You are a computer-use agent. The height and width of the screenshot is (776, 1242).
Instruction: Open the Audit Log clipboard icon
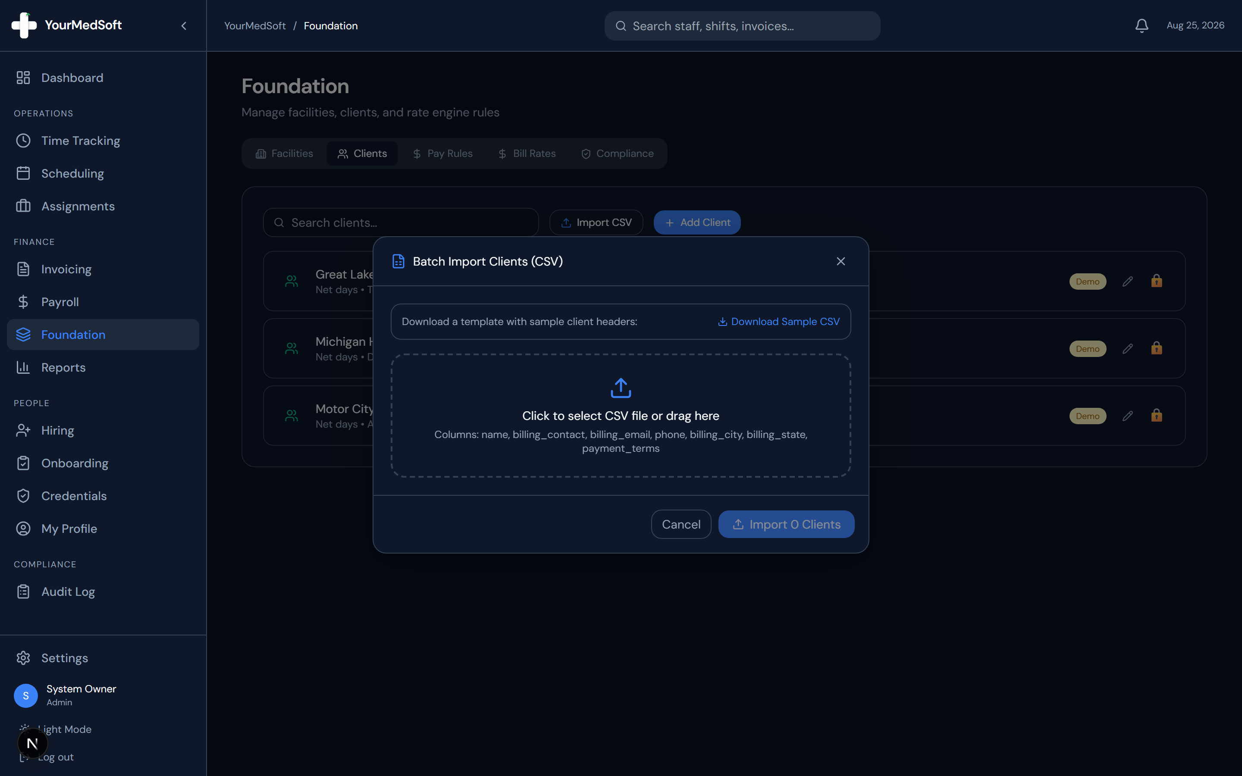pos(23,592)
